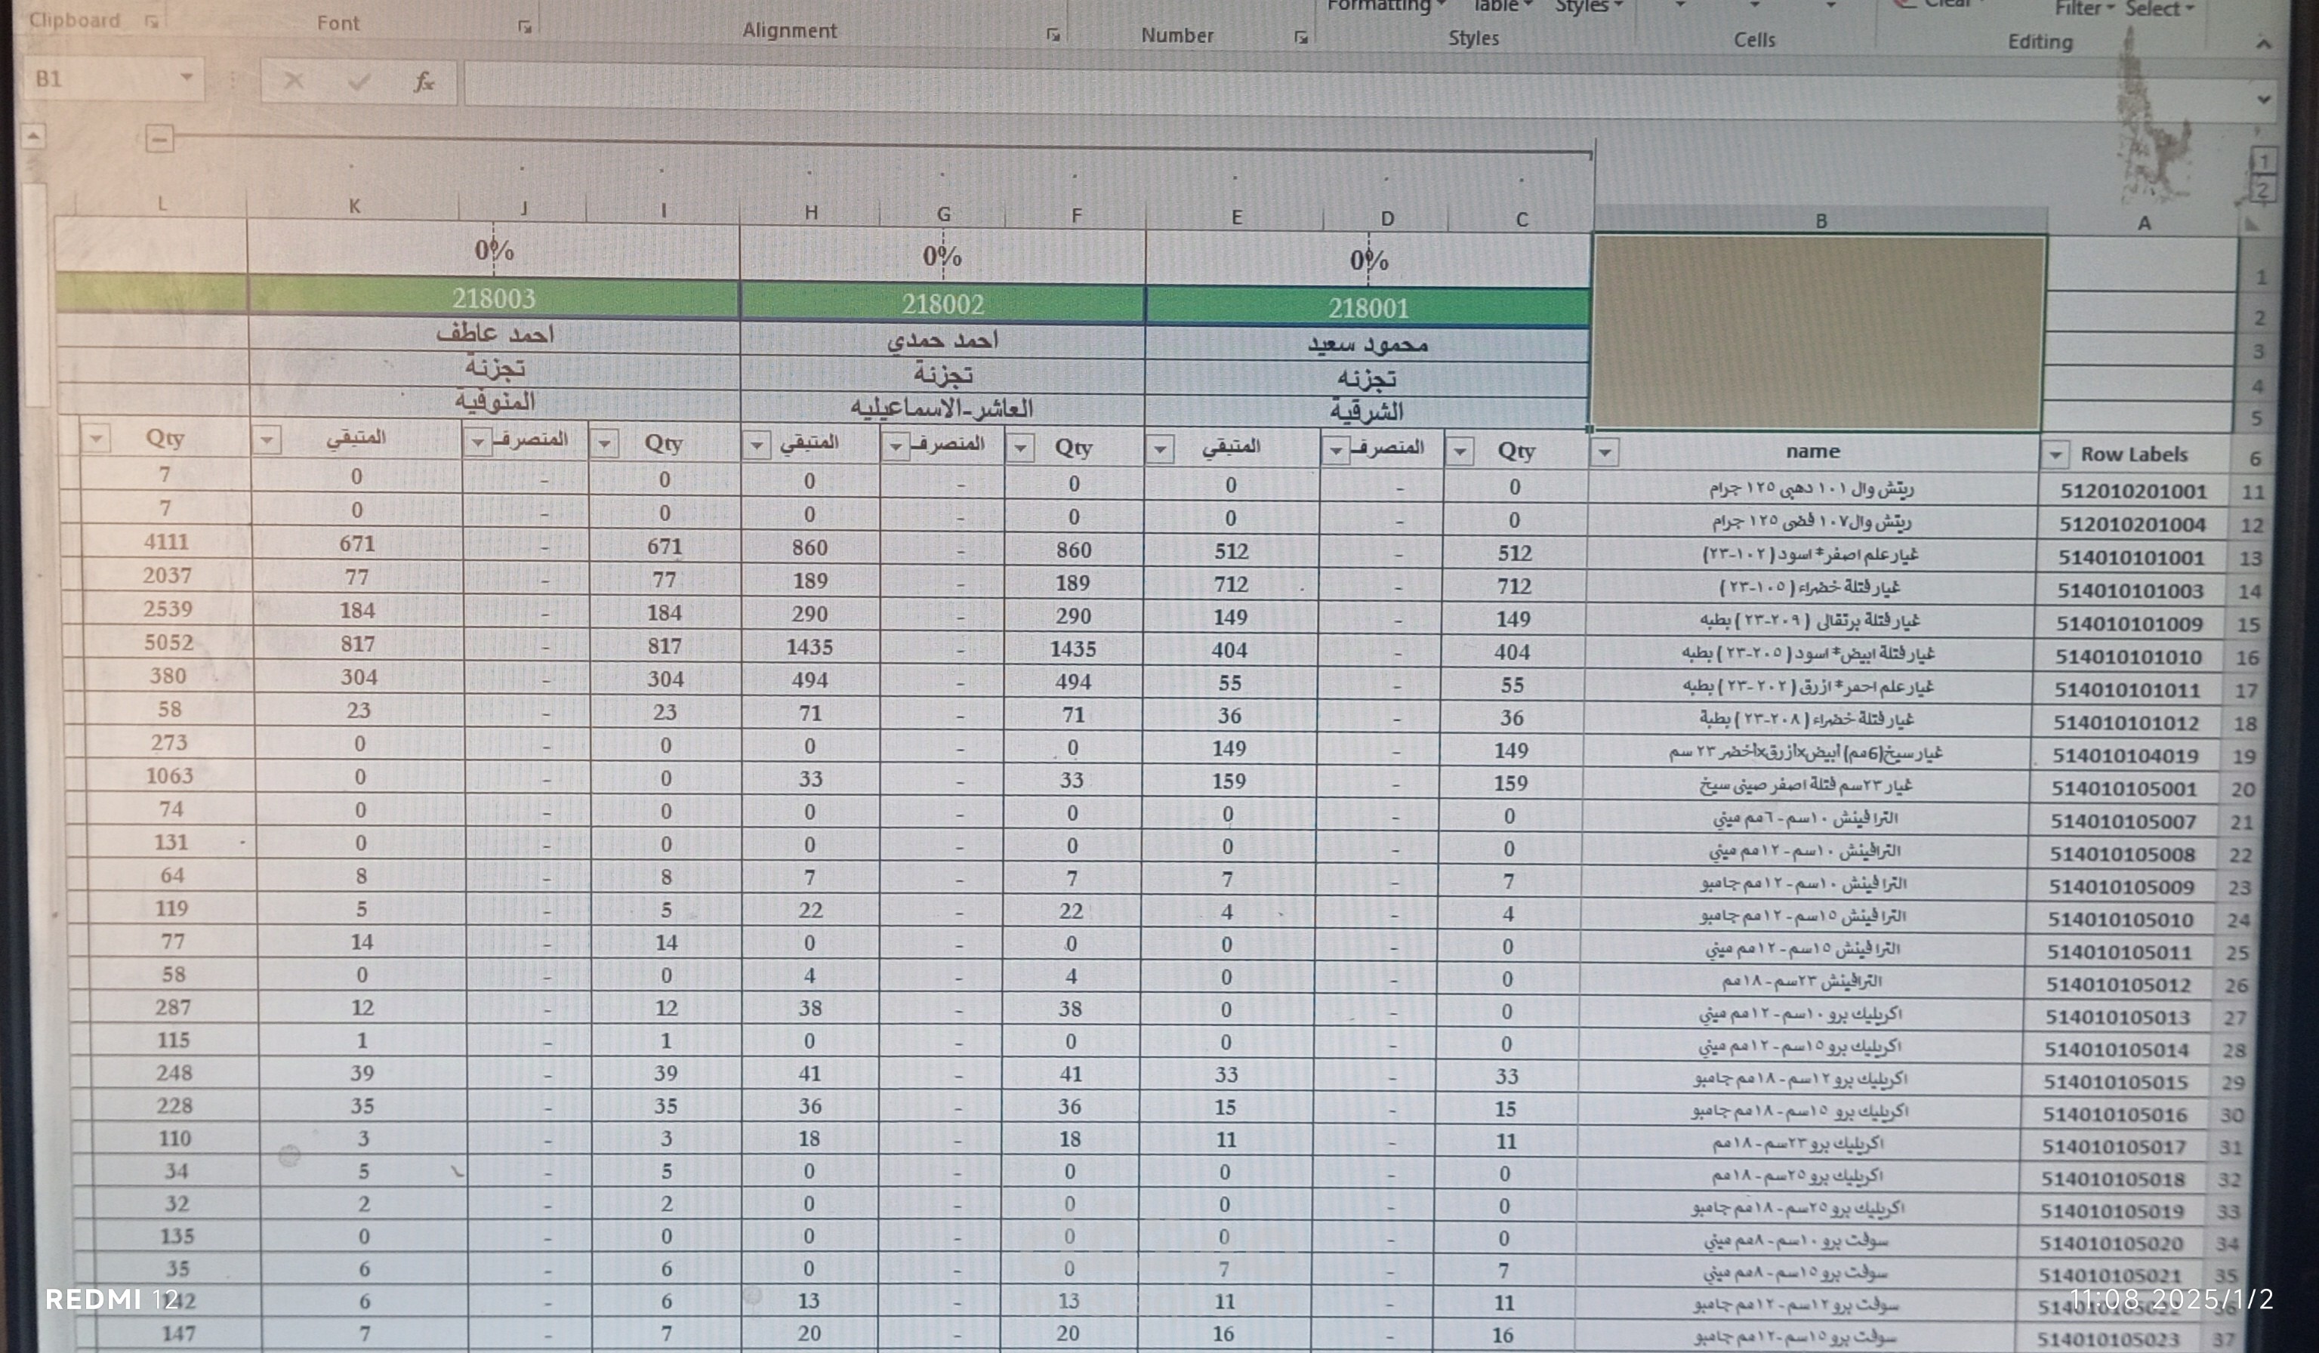Click the Cancel X formula icon
This screenshot has height=1353, width=2319.
(x=294, y=81)
